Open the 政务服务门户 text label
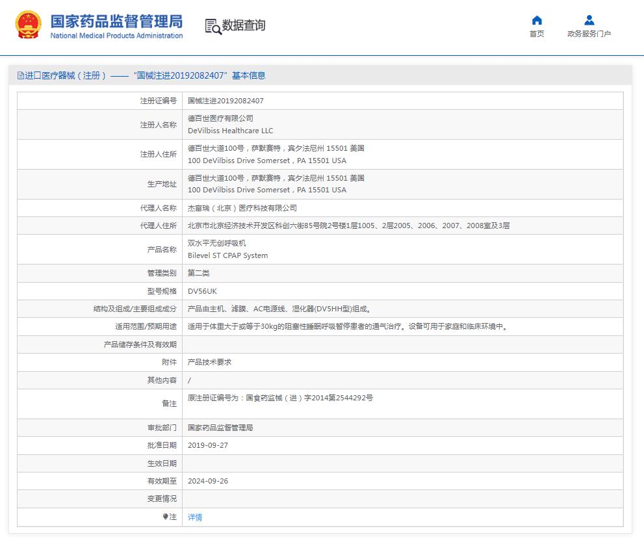 pos(589,34)
